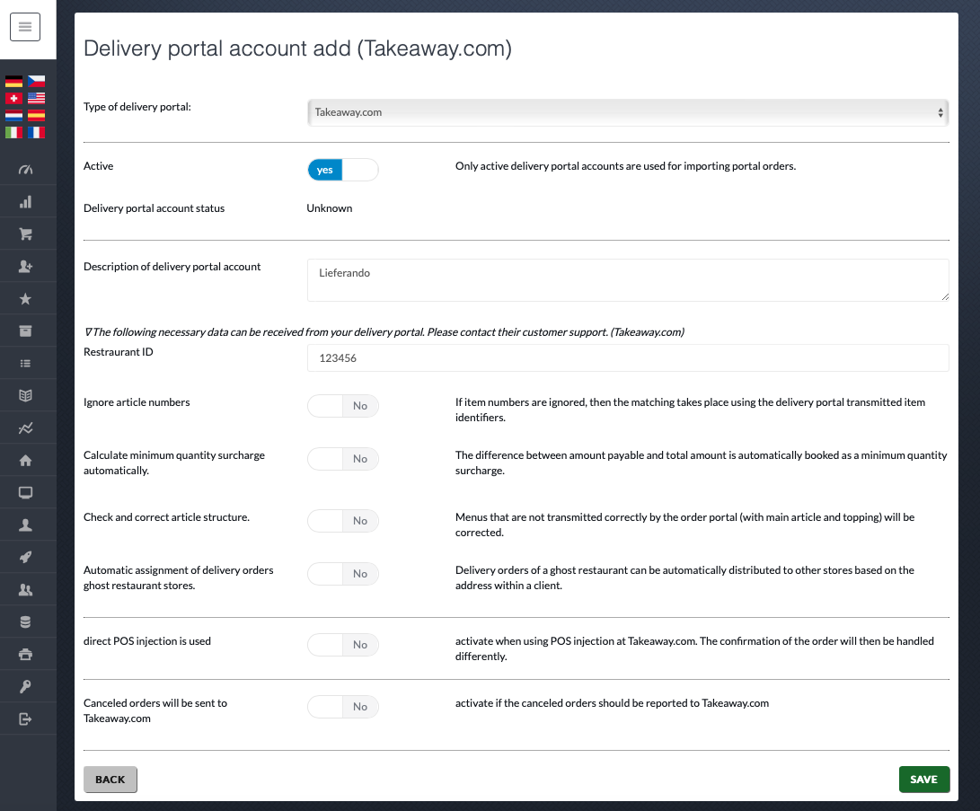Screen dimensions: 980x811
Task: Select the French flag for language
Action: pyautogui.click(x=35, y=131)
